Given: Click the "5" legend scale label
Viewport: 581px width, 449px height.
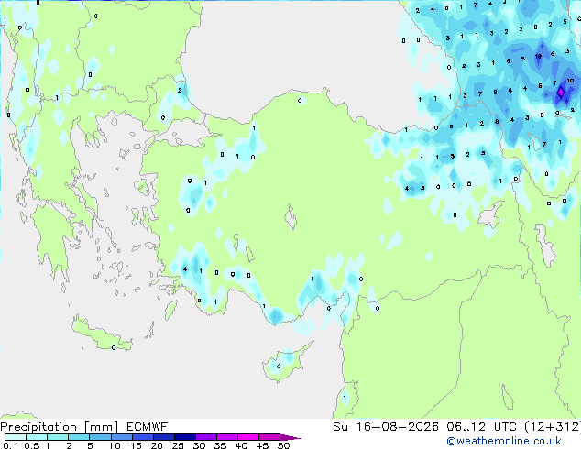Looking at the screenshot, I should (90, 445).
